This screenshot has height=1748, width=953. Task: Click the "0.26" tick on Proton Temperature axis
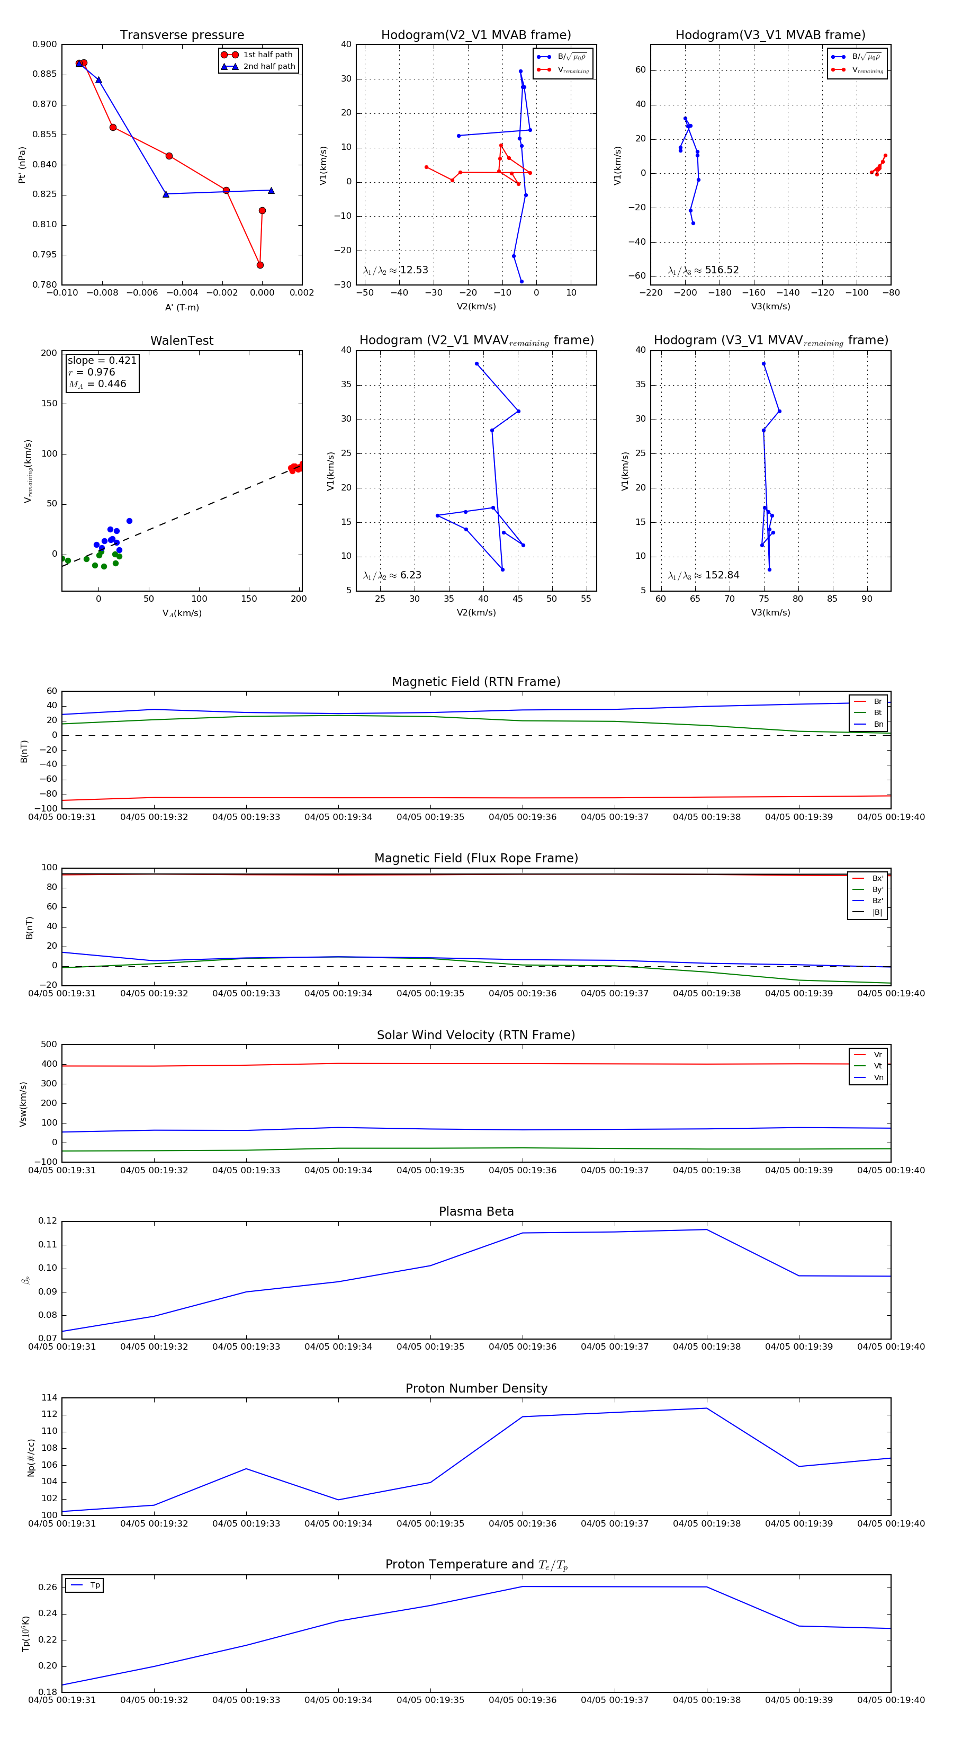coord(48,1588)
